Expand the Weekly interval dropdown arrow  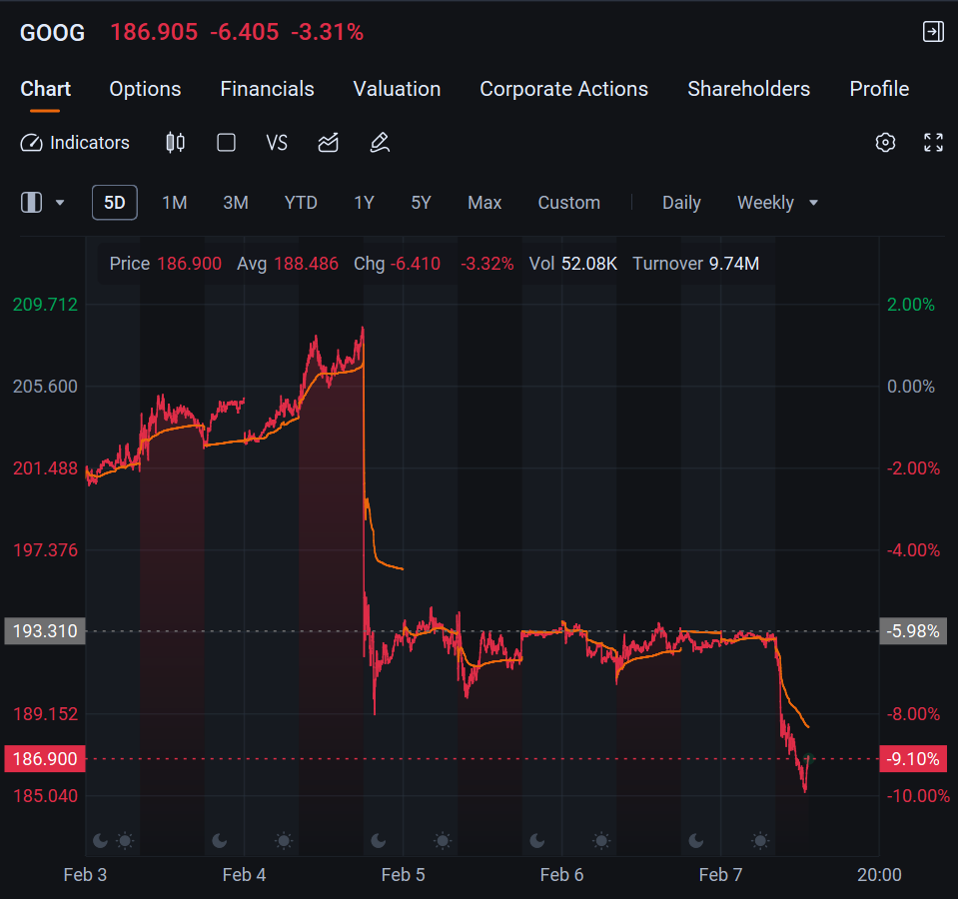tap(813, 203)
